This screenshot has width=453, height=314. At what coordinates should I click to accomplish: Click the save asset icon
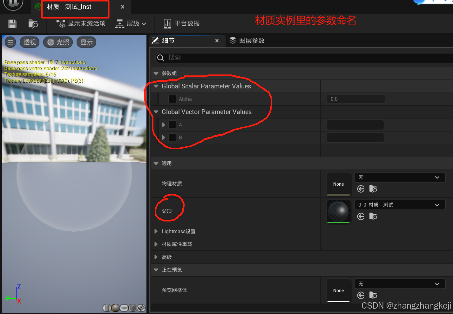click(x=12, y=24)
